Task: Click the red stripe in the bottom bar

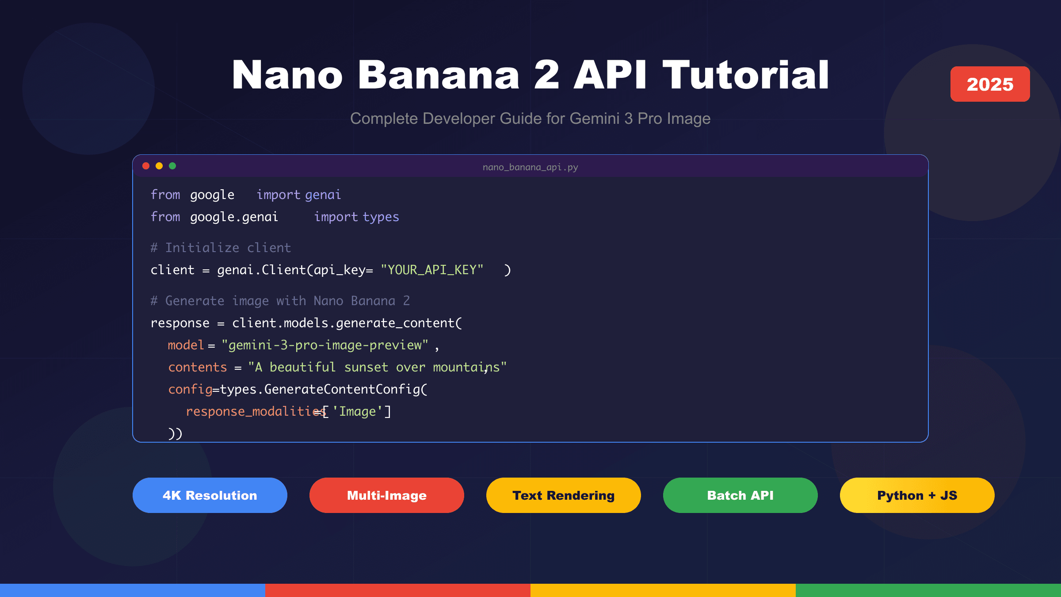Action: pyautogui.click(x=398, y=589)
